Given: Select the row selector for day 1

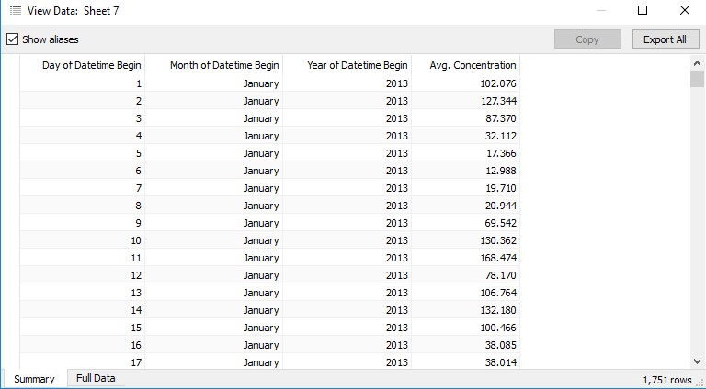Looking at the screenshot, I should (10, 83).
